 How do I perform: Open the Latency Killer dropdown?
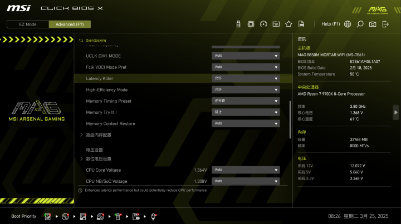click(246, 78)
